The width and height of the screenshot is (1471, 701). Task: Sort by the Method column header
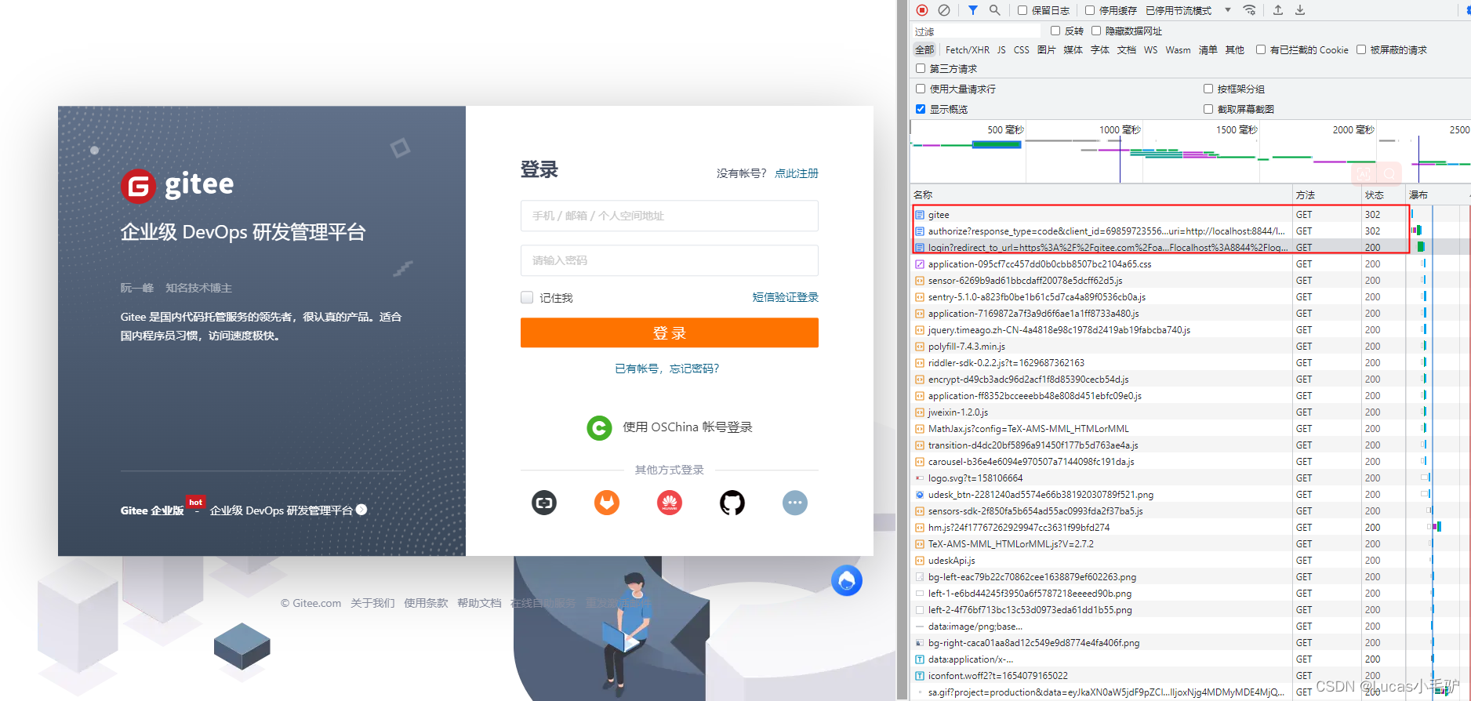pos(1327,194)
